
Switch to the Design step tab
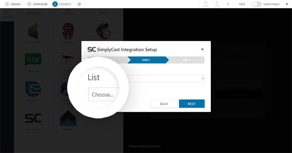[x=12, y=4]
